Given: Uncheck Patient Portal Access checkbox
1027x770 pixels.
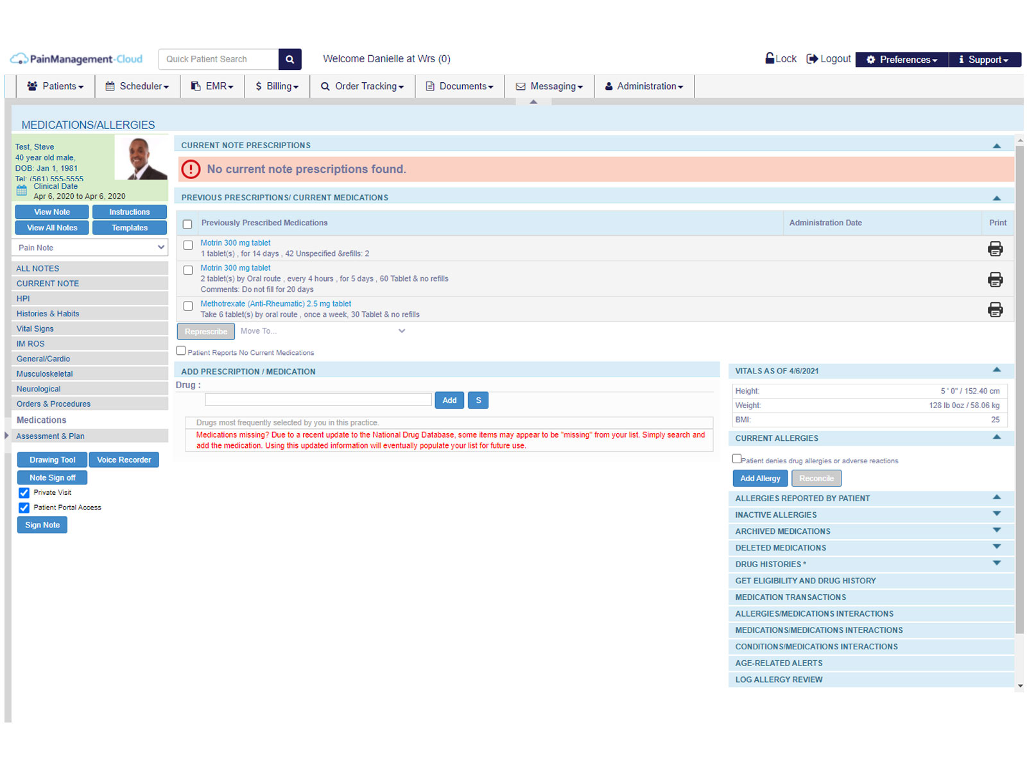Looking at the screenshot, I should [24, 508].
